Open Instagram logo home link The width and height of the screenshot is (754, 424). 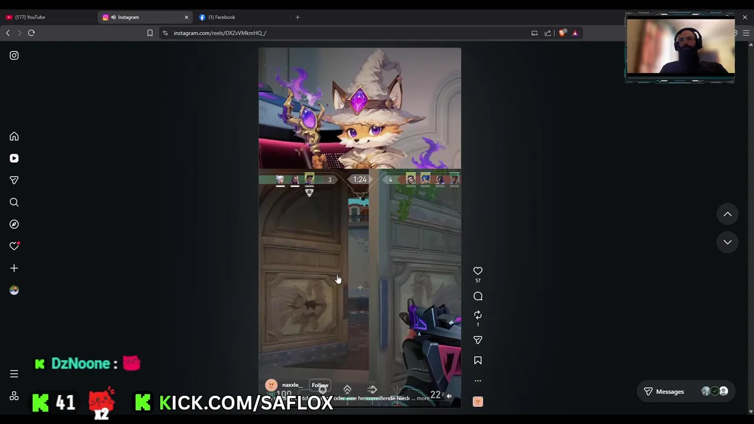pos(14,55)
